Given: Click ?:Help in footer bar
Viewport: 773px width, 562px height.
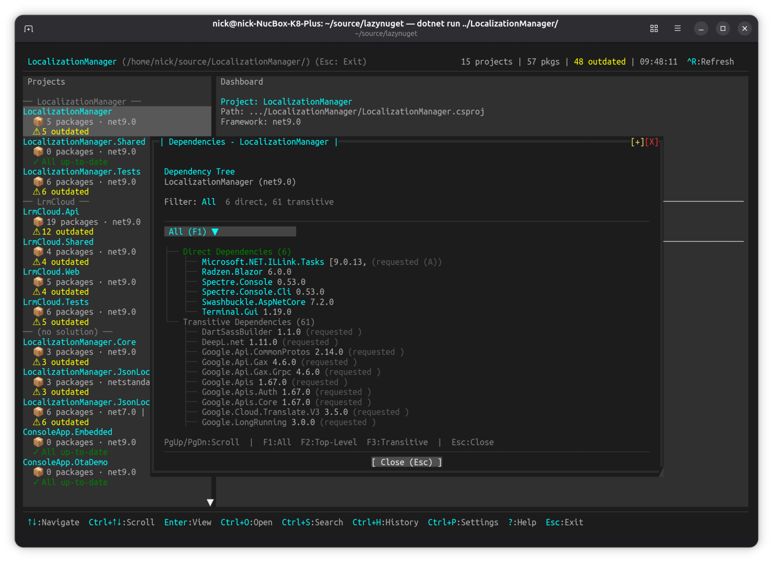Looking at the screenshot, I should click(522, 523).
